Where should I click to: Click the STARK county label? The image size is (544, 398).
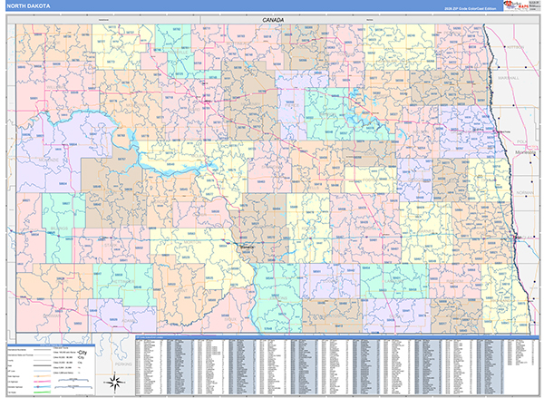tap(111, 245)
